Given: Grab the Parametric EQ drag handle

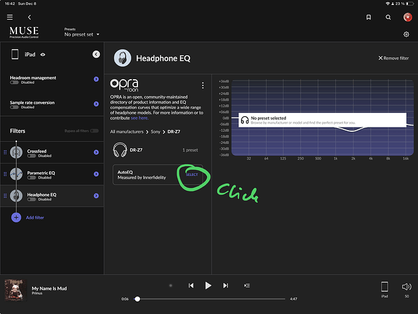Looking at the screenshot, I should tap(5, 174).
